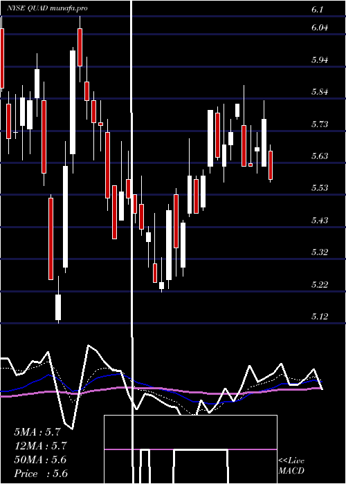Click the 5.43 price axis label
The width and height of the screenshot is (346, 484).
coord(320,220)
